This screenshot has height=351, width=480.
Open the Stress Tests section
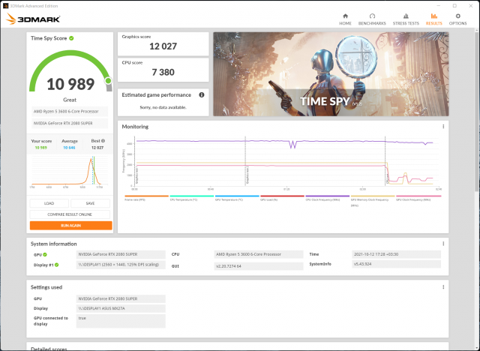pyautogui.click(x=407, y=18)
